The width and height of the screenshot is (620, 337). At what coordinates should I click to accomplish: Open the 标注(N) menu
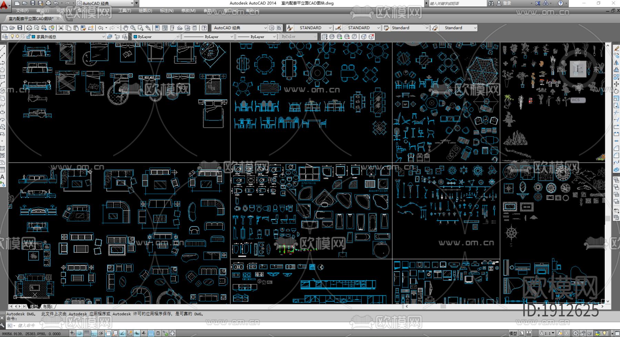pos(167,11)
